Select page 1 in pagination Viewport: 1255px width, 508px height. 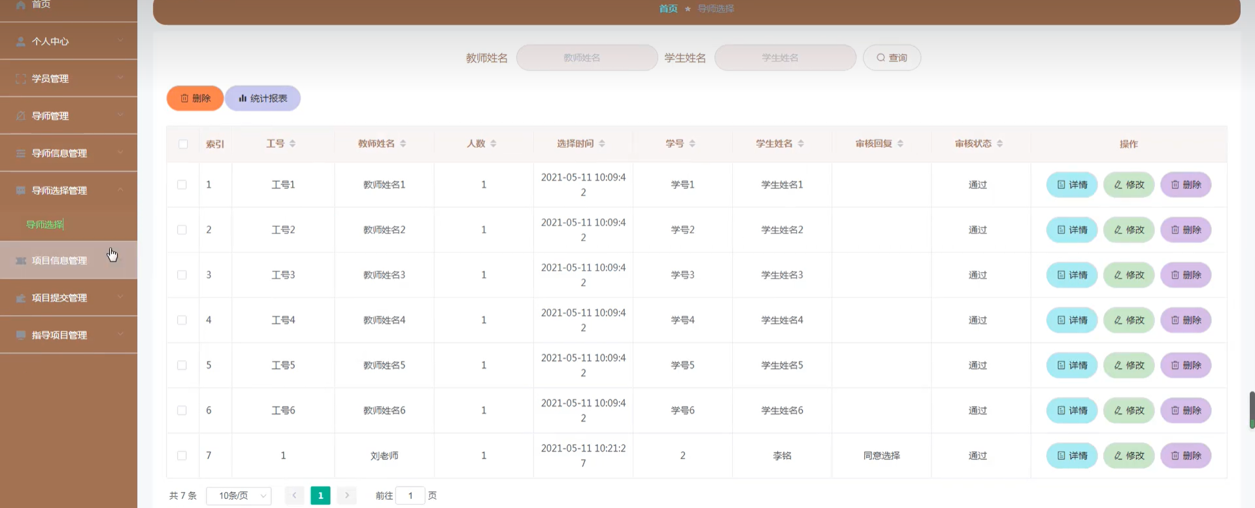coord(320,496)
